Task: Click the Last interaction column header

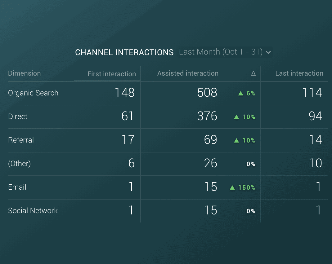Action: 299,73
